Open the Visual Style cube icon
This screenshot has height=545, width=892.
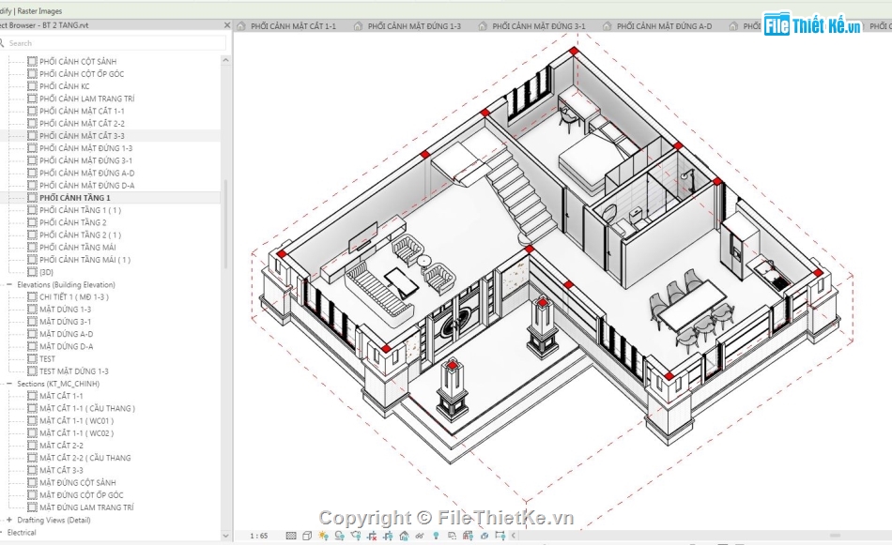click(307, 536)
